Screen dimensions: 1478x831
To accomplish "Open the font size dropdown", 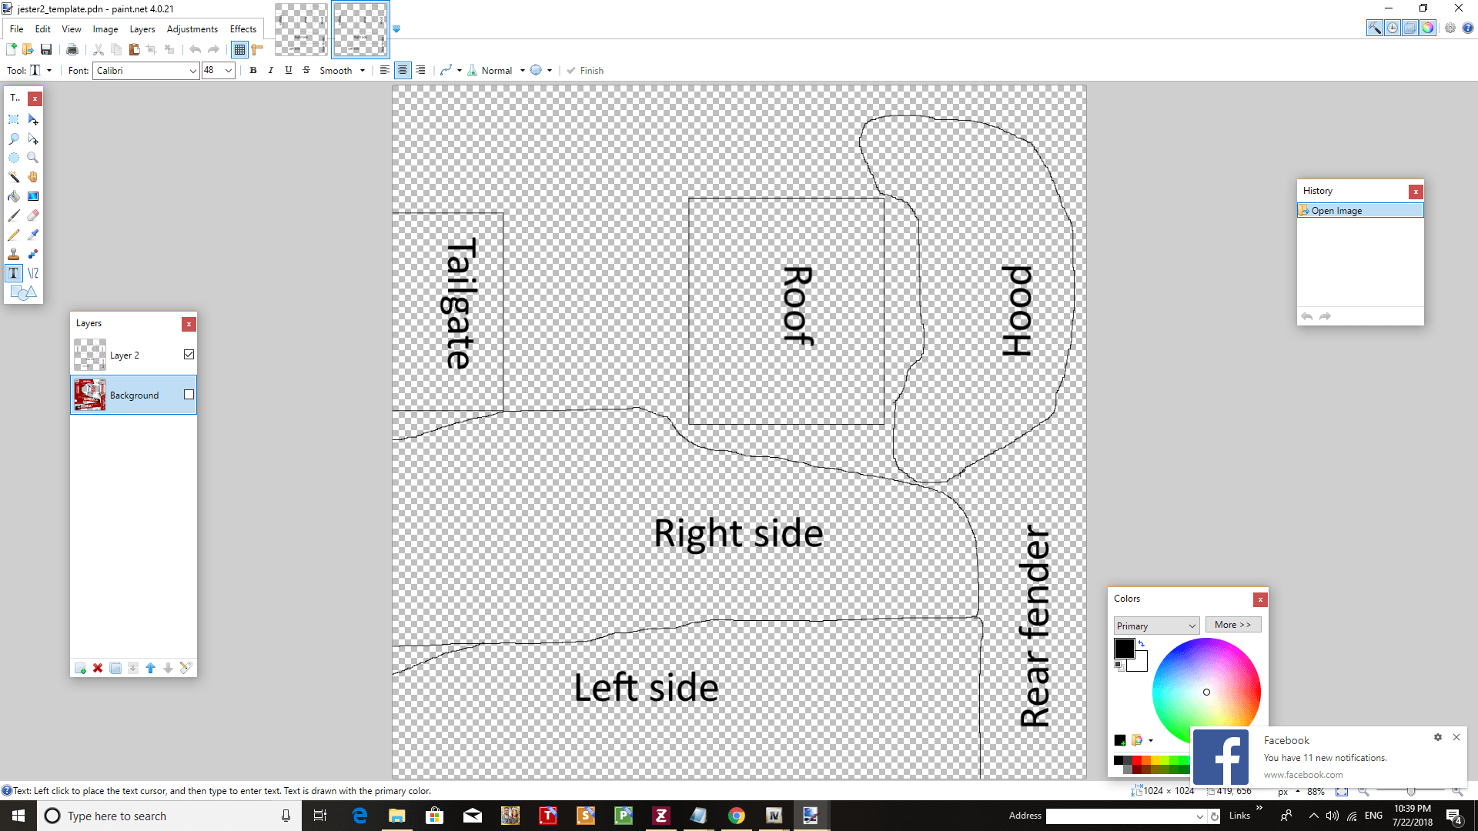I will click(229, 71).
